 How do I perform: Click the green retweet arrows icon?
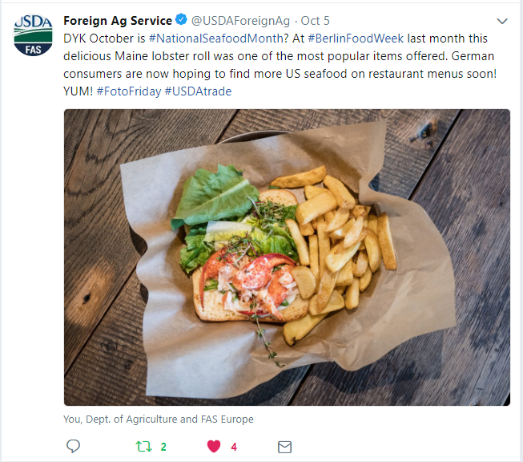[143, 446]
